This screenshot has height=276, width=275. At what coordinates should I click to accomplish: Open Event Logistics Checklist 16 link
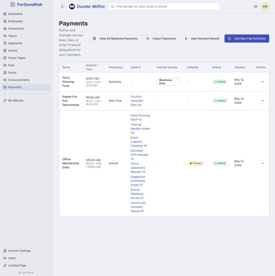point(139,142)
